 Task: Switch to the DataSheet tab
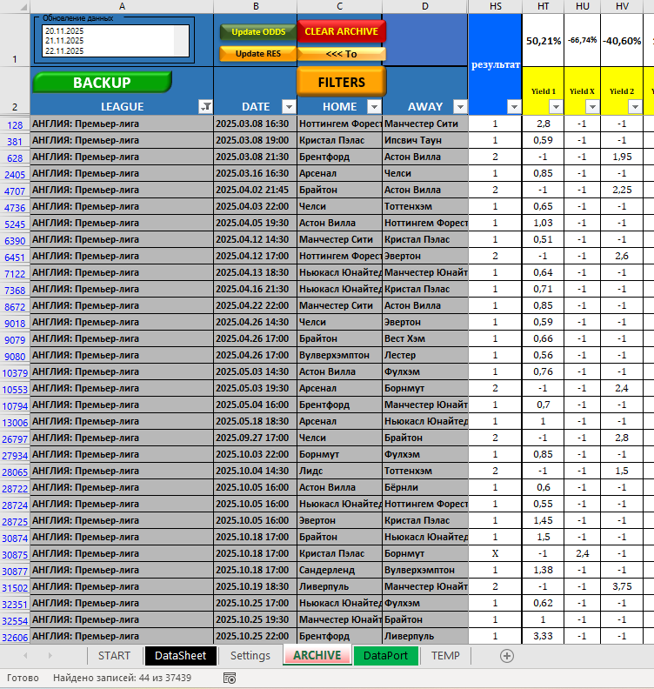(180, 656)
